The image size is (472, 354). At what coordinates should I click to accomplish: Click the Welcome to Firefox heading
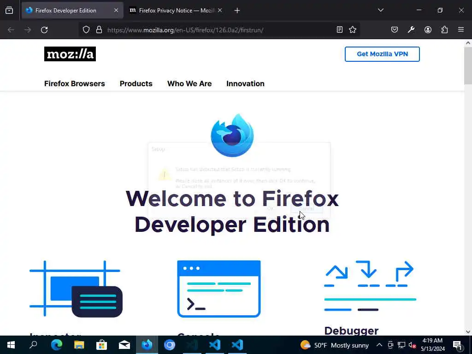click(232, 211)
